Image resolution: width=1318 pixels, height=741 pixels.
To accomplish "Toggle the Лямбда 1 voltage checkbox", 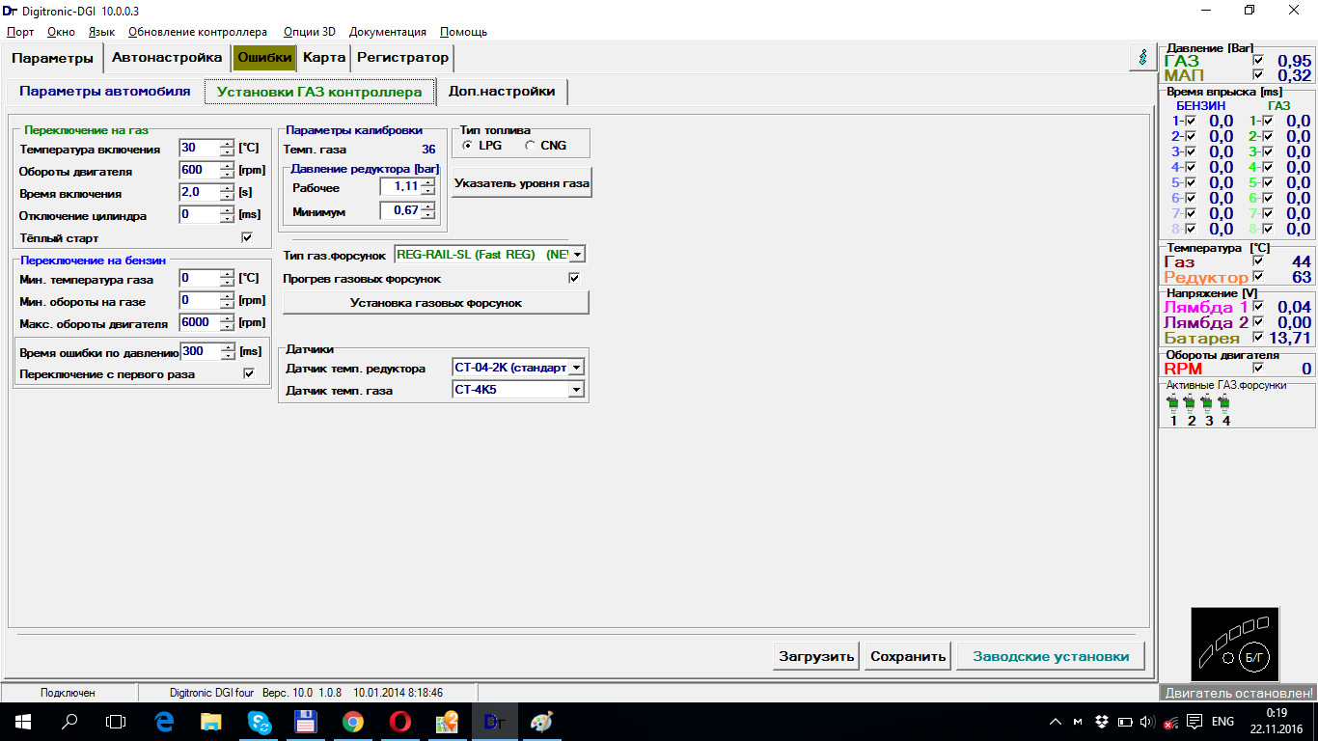I will tap(1257, 307).
